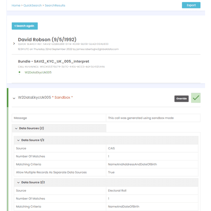Click the Electoral Roll source value
211x211 pixels.
[x=117, y=190]
